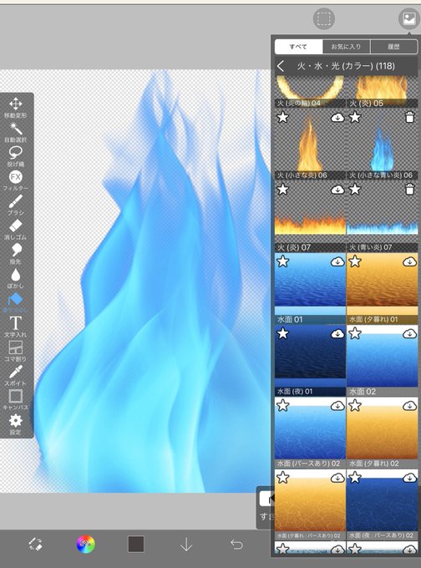This screenshot has width=421, height=568.
Task: Choose the 水面 (夜) 01 night water thumbnail
Action: point(310,361)
